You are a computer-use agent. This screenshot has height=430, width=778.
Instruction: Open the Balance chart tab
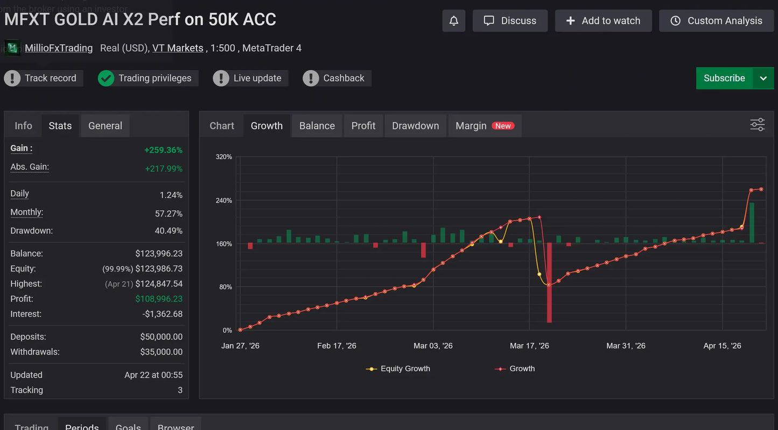[x=317, y=125]
